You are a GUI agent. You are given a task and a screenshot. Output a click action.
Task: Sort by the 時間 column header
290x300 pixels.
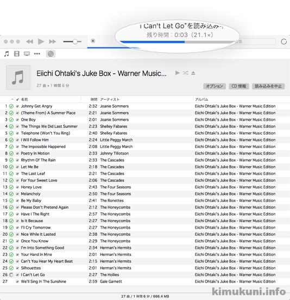(x=94, y=99)
